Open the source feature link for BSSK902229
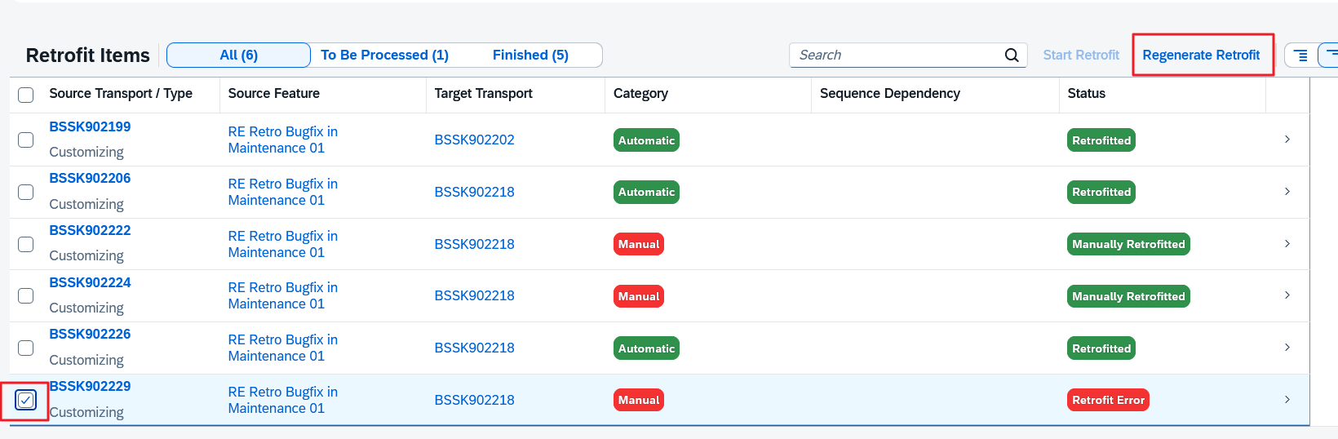The width and height of the screenshot is (1338, 439). click(282, 400)
